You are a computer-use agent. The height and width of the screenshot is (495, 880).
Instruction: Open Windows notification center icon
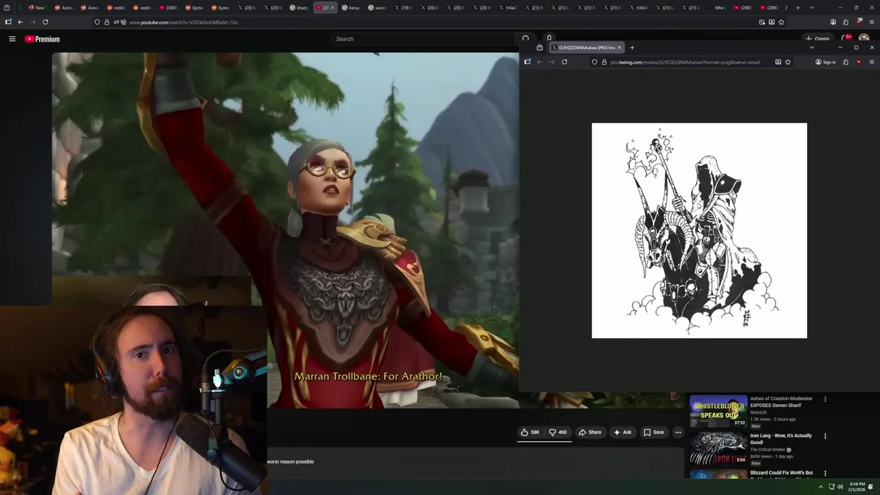(871, 487)
